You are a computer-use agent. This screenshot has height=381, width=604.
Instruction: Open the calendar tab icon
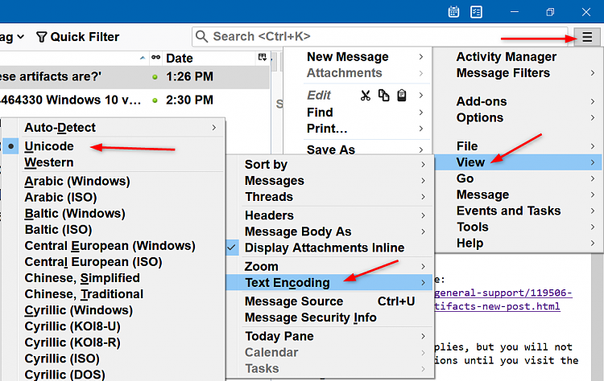click(x=454, y=12)
